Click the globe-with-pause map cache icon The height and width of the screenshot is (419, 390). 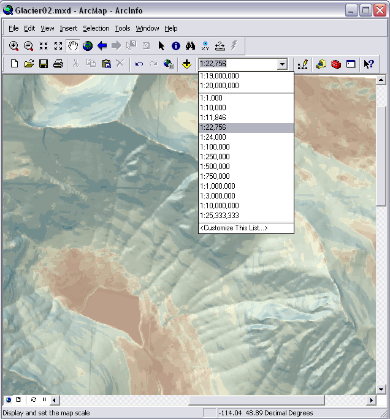[x=169, y=64]
